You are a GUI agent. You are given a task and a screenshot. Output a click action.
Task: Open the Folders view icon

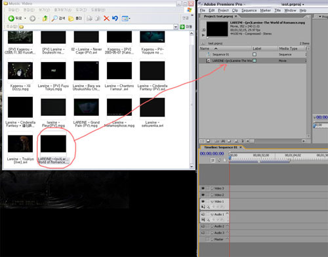coord(75,18)
